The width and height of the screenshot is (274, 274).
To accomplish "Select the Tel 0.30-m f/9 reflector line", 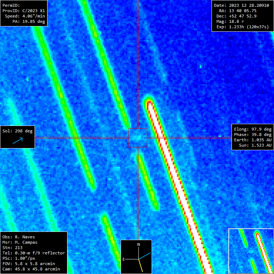I will (34, 253).
